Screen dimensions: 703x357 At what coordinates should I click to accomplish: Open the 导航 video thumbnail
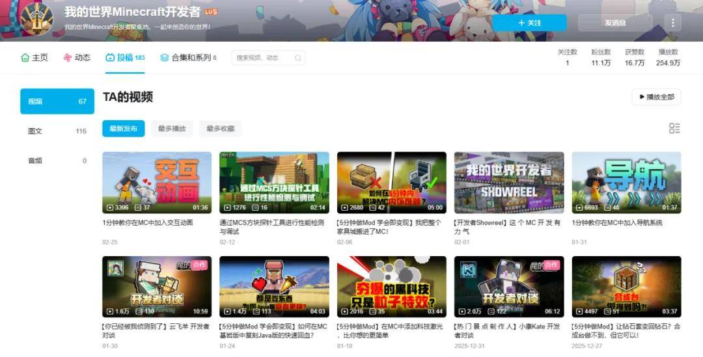point(626,182)
